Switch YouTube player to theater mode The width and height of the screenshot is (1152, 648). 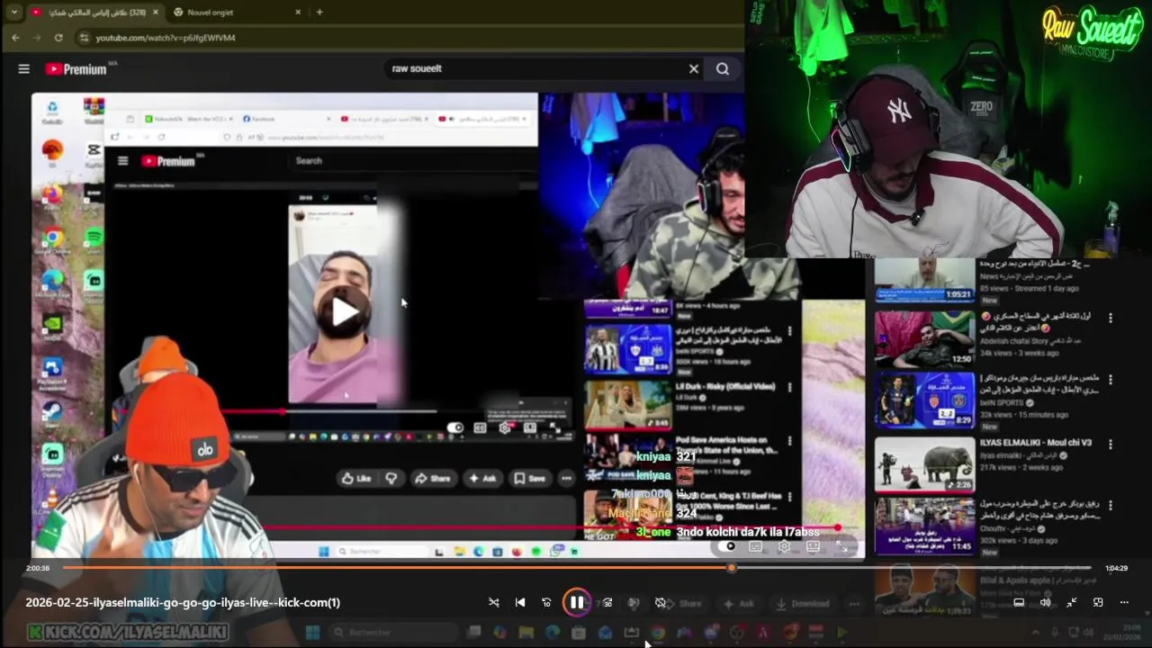813,546
